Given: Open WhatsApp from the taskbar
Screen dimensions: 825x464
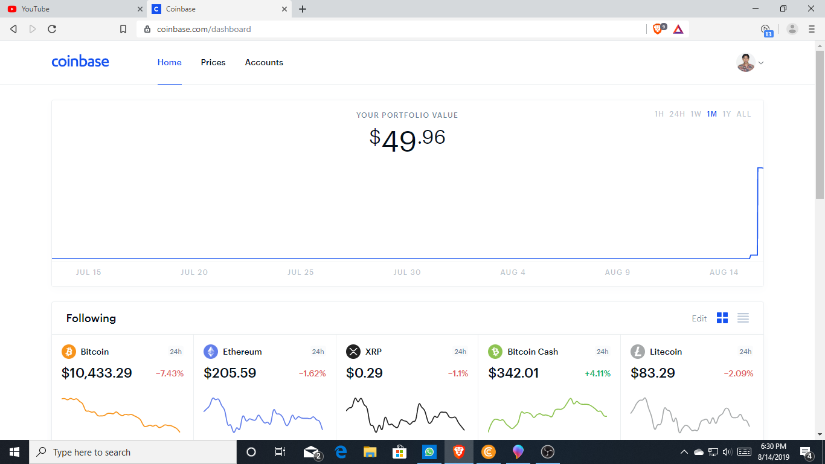Looking at the screenshot, I should [x=429, y=452].
